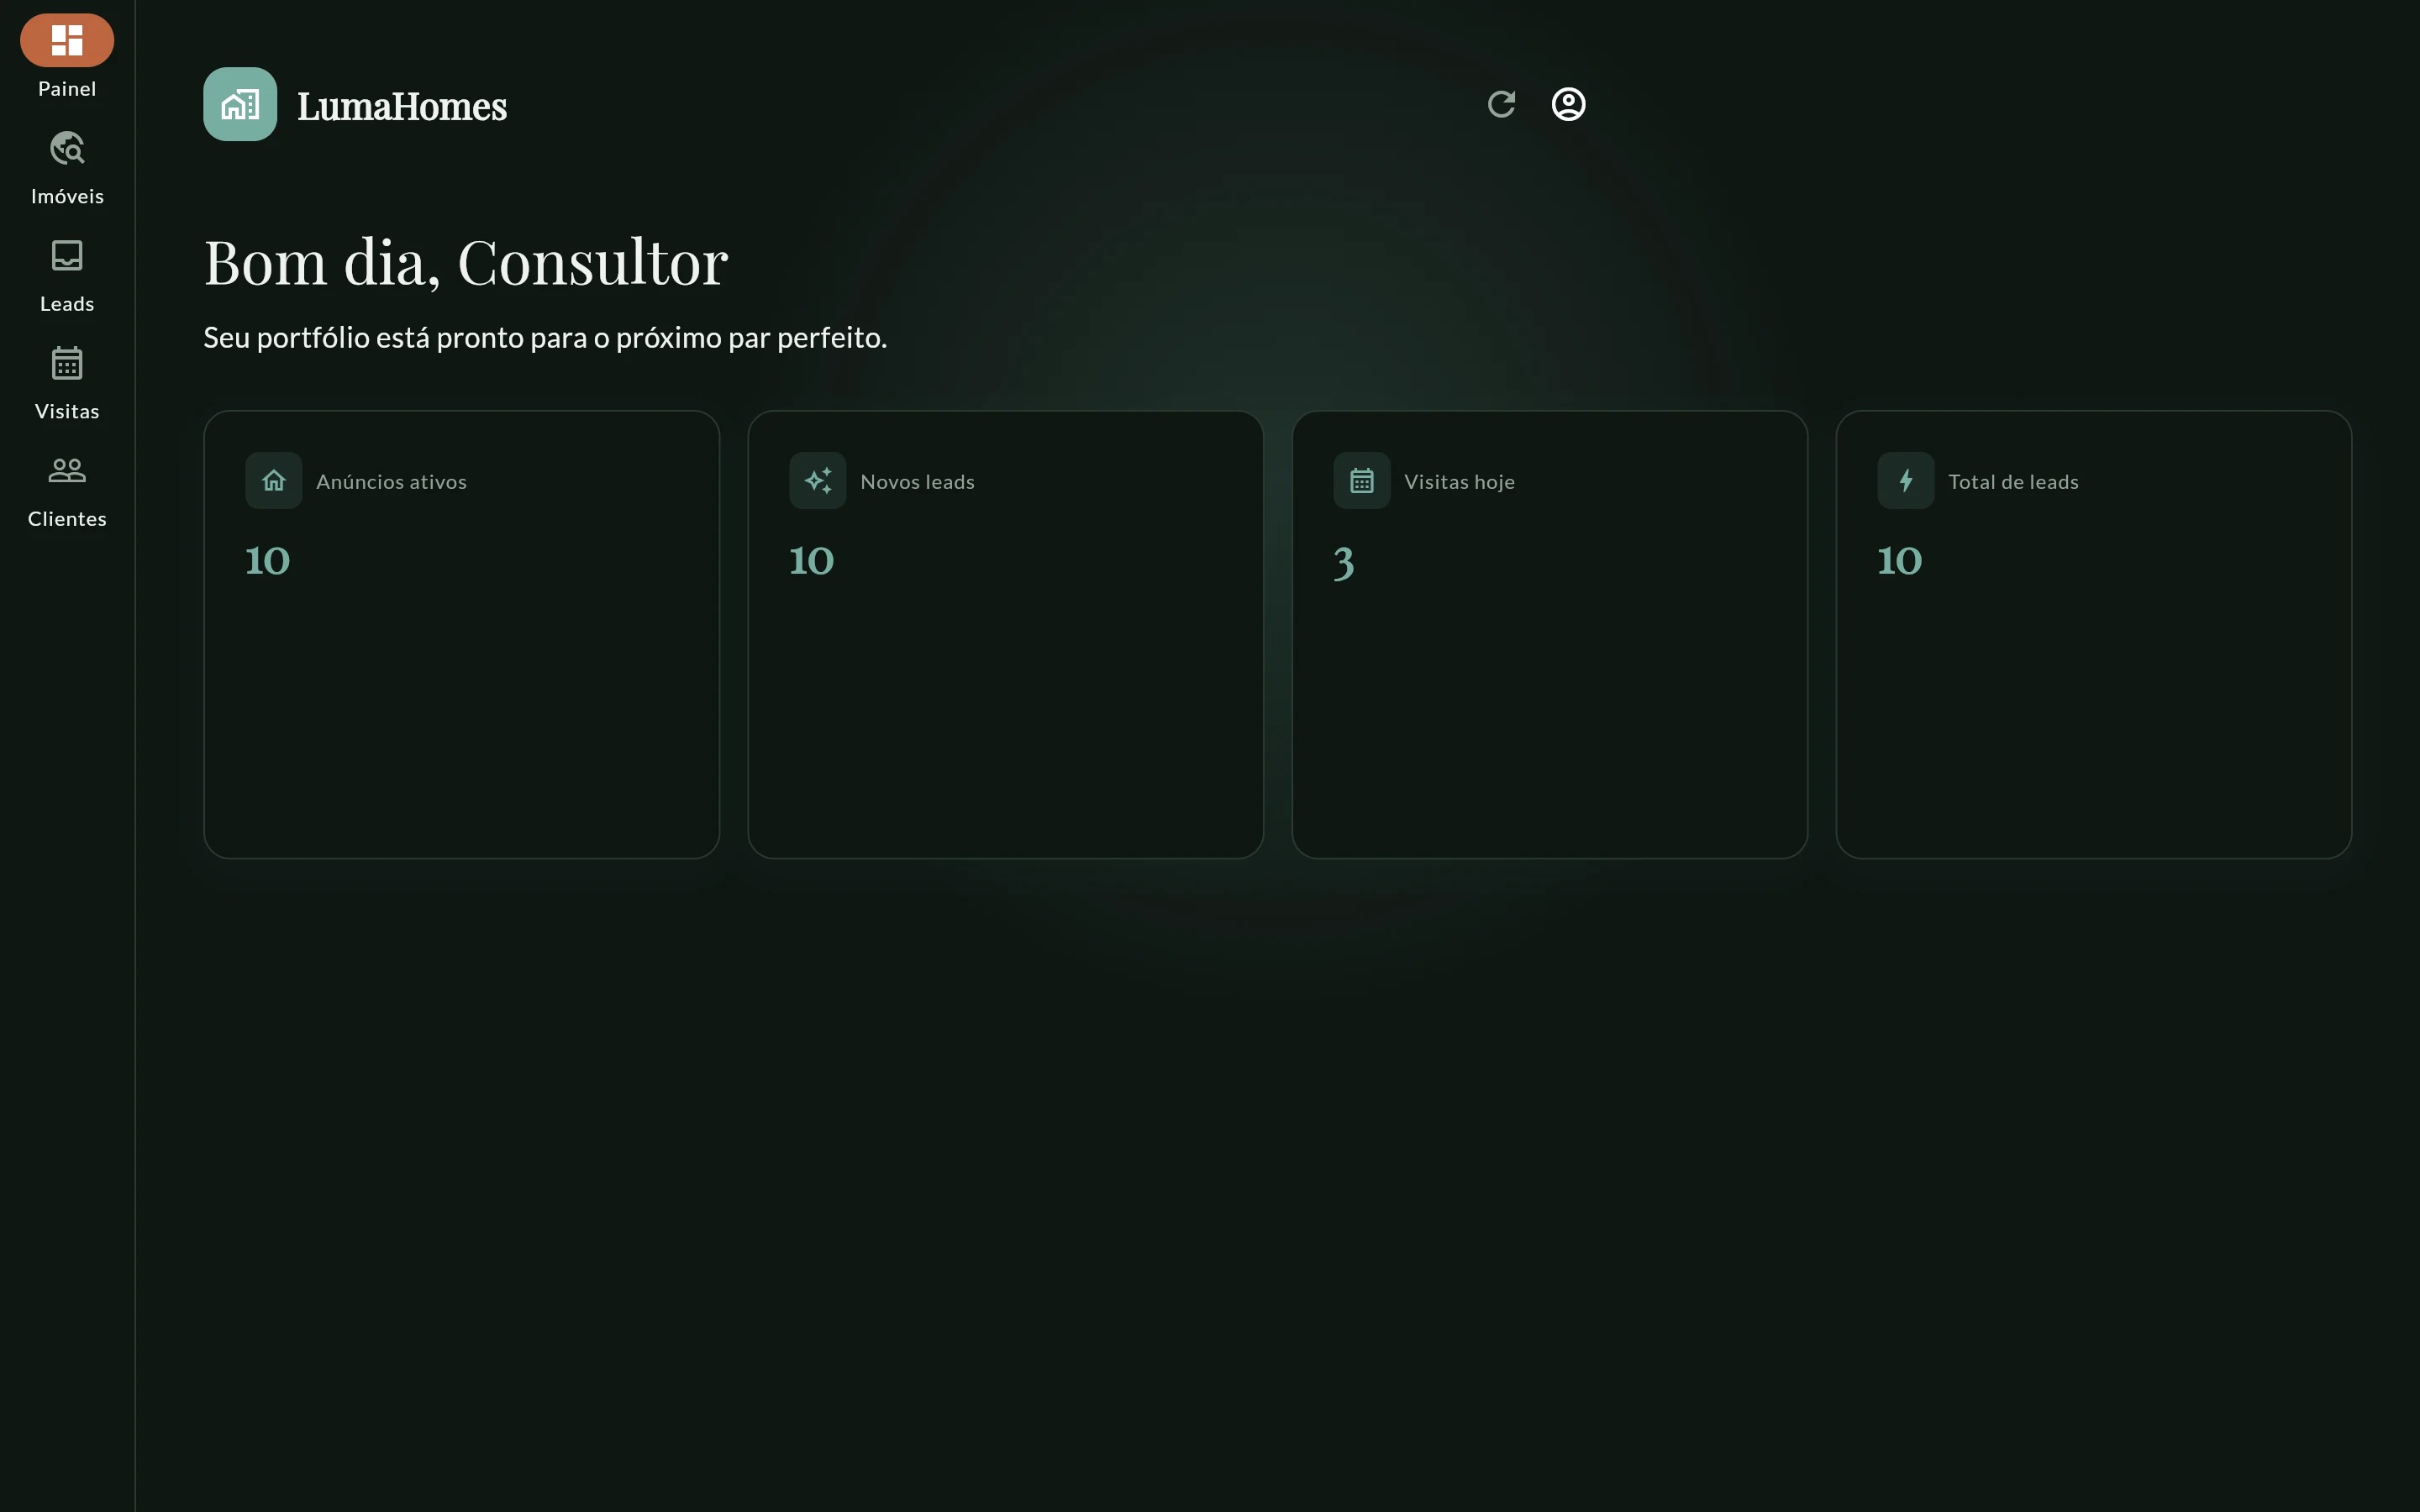Click the Novos leads label
Screen dimensions: 2420x1512
pos(917,482)
